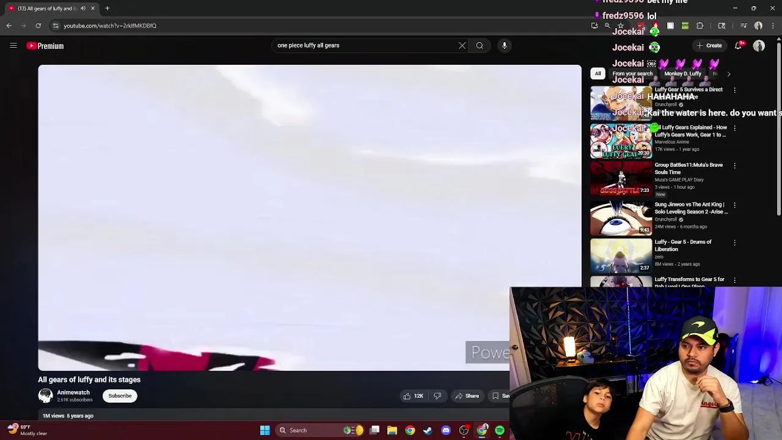The image size is (782, 440).
Task: Click the green extension icon in Chrome toolbar
Action: coord(685,26)
